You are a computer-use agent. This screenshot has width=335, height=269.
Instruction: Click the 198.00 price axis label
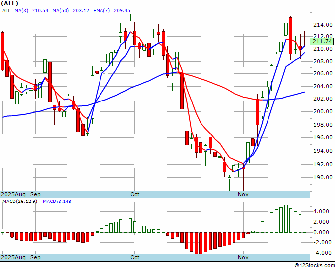(323, 125)
